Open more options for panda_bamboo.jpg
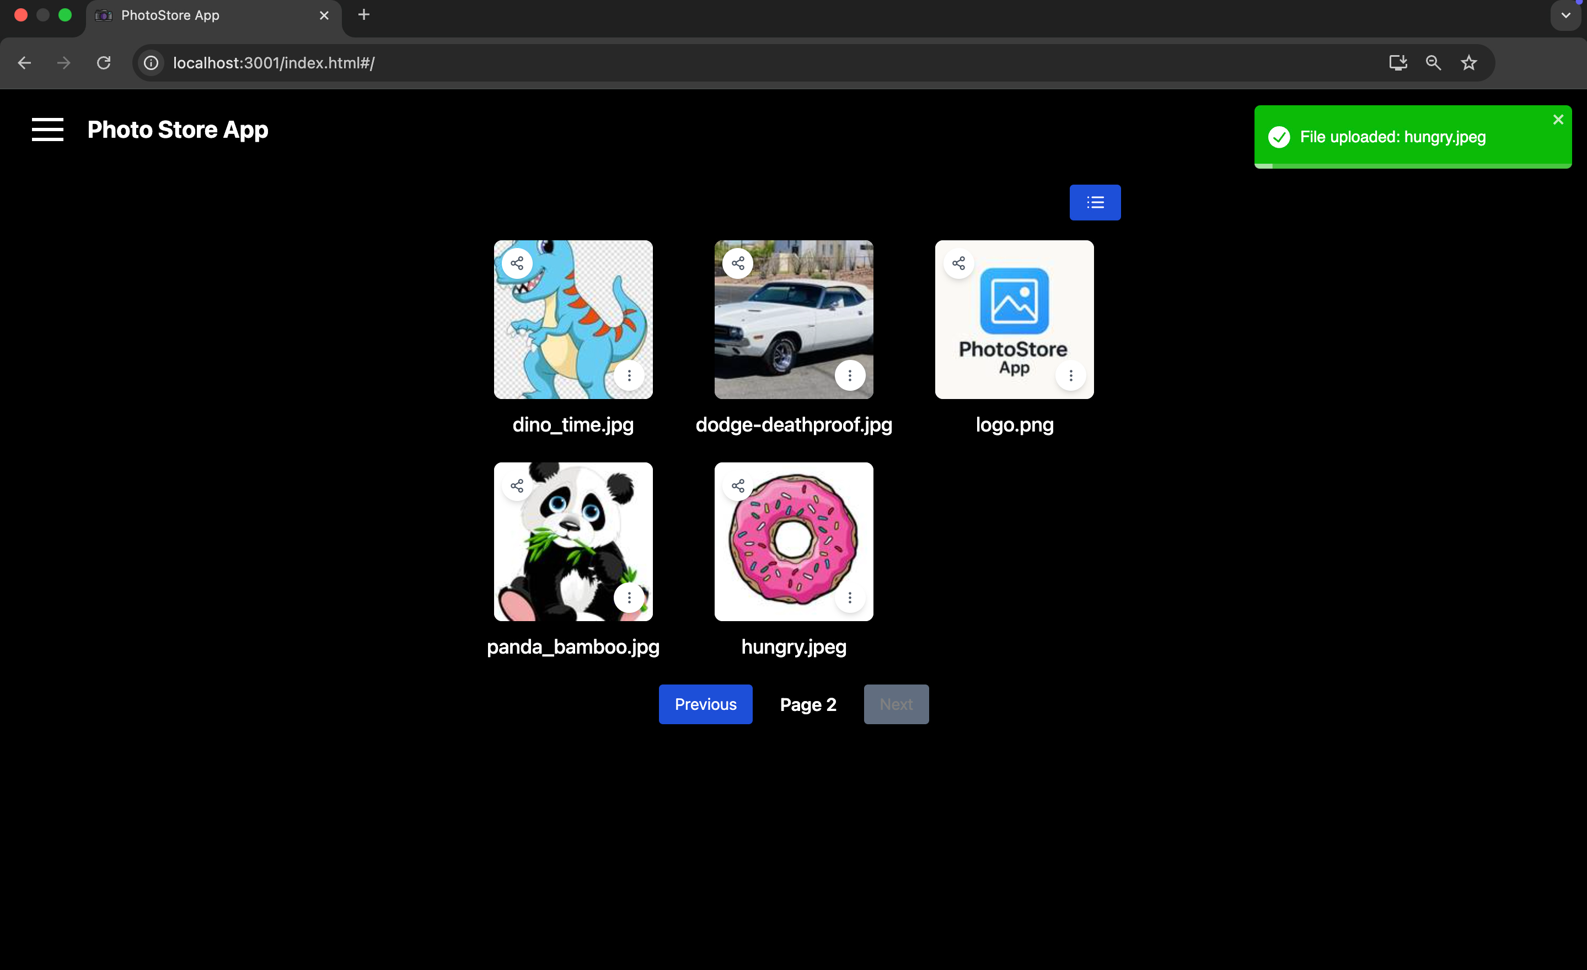Screen dimensions: 1587x970 coord(629,597)
